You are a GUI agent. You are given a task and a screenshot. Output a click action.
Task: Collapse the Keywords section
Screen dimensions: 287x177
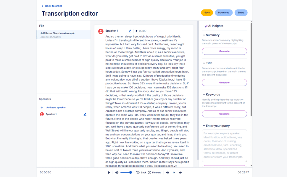(x=204, y=94)
